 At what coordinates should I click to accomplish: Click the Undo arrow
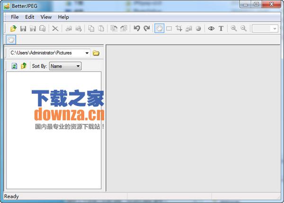pos(137,28)
